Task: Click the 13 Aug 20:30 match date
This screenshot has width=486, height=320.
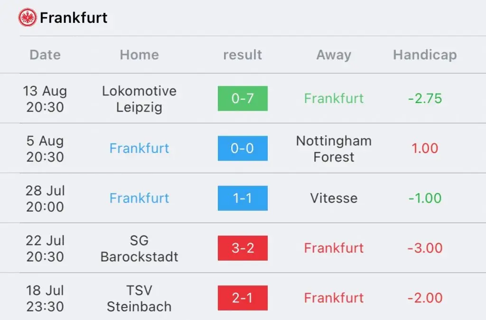Action: [x=45, y=99]
